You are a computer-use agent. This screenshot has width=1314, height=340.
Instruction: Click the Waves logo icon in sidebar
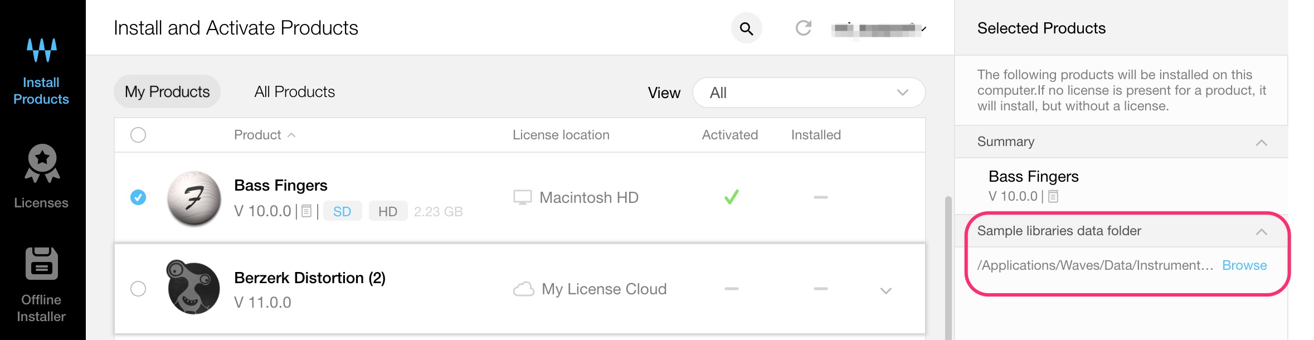coord(42,50)
